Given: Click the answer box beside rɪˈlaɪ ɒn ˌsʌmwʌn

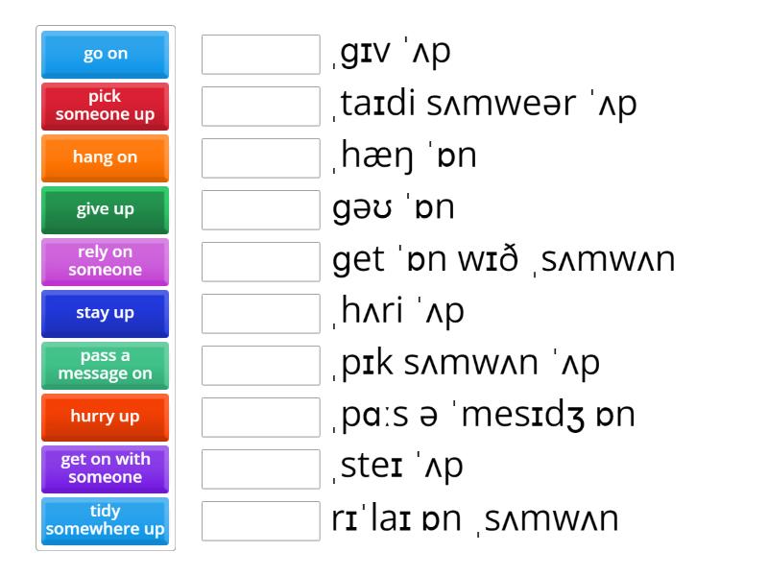Looking at the screenshot, I should pos(260,518).
